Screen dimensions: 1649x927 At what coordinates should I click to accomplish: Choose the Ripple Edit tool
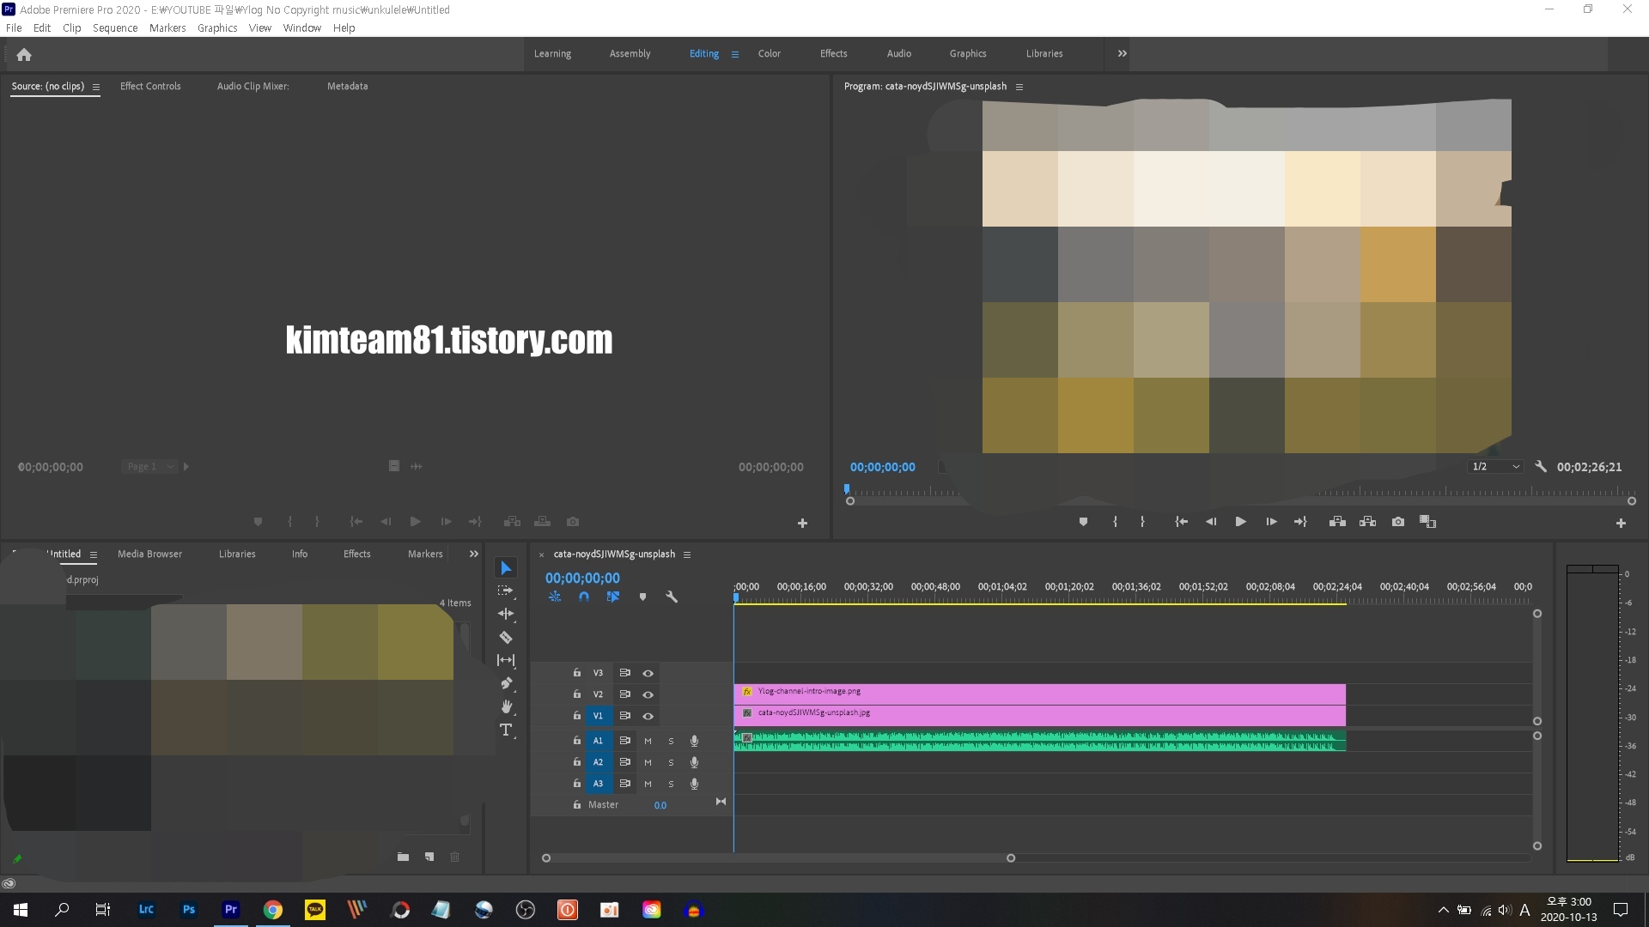506,614
